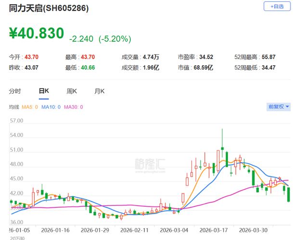Click the 市值 value 68.59亿
This screenshot has height=240, width=303.
pyautogui.click(x=203, y=68)
